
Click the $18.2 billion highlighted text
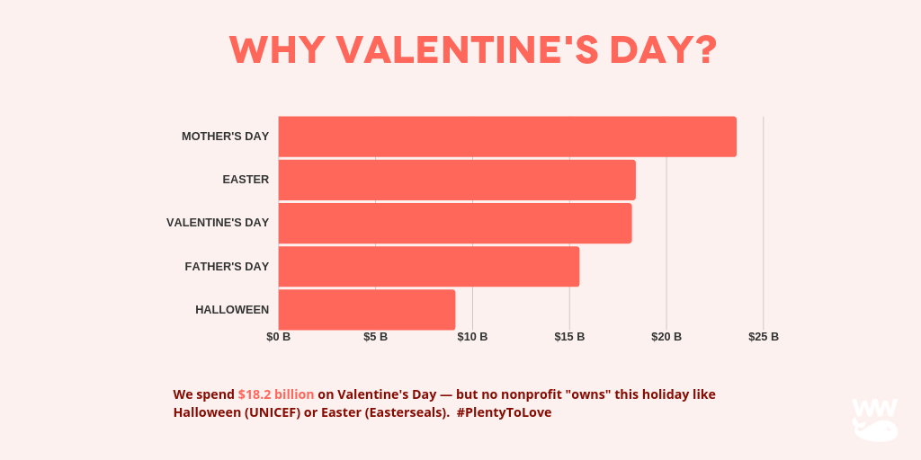pos(276,394)
